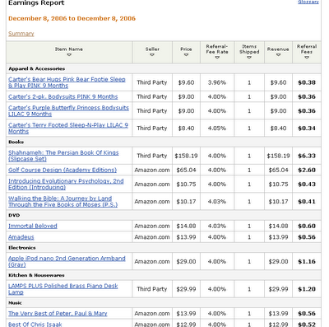Open Carter's Bear Hugs Pink Bear Footie item
The image size is (329, 327).
[x=67, y=82]
